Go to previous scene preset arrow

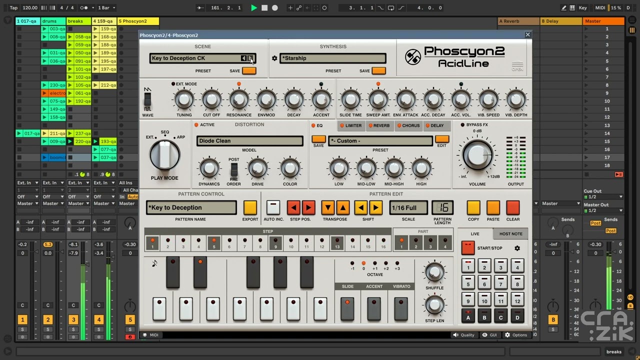(x=243, y=58)
